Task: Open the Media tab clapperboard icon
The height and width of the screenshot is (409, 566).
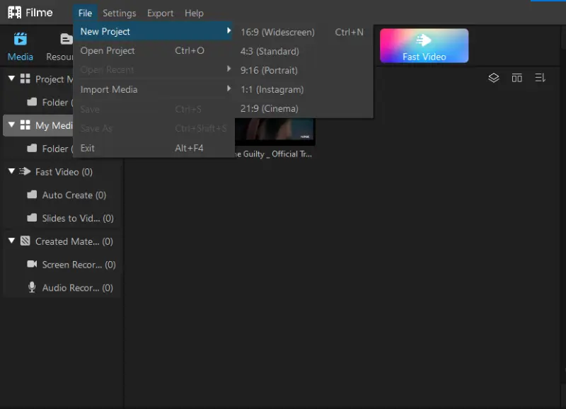Action: pos(21,39)
